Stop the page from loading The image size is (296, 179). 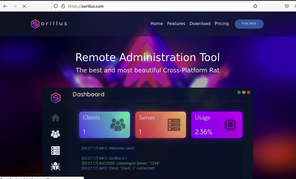(x=24, y=6)
